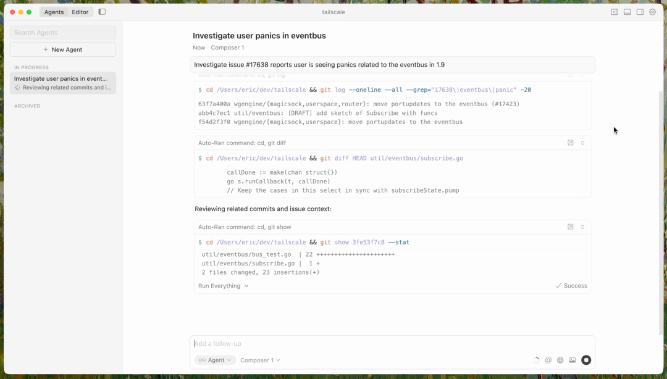Viewport: 667px width, 379px height.
Task: Click the go s.runCallback(t, callDone) line
Action: [x=278, y=181]
